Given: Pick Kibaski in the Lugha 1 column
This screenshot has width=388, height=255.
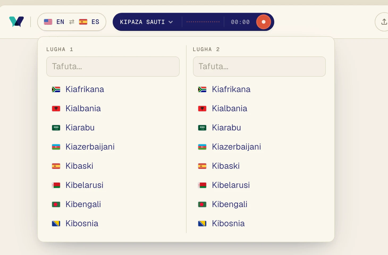Looking at the screenshot, I should 113,166.
